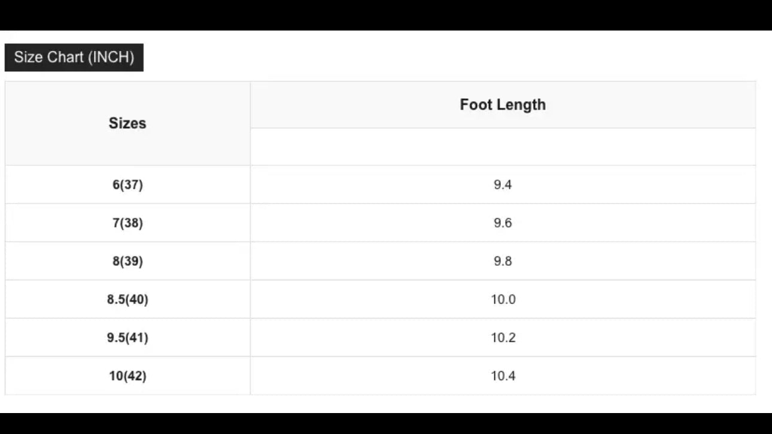Click the Size Chart (INCH) label
Image resolution: width=772 pixels, height=434 pixels.
tap(74, 57)
